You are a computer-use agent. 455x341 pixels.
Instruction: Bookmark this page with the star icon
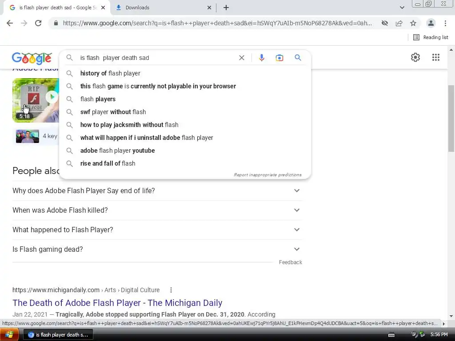click(413, 23)
